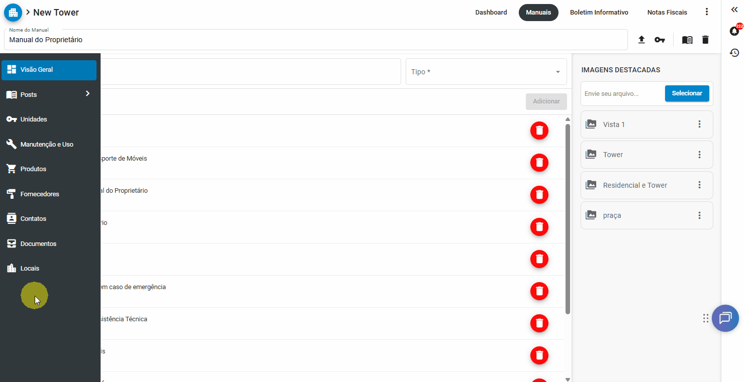This screenshot has width=744, height=382.
Task: Click the key icon beside manual name
Action: pyautogui.click(x=660, y=40)
